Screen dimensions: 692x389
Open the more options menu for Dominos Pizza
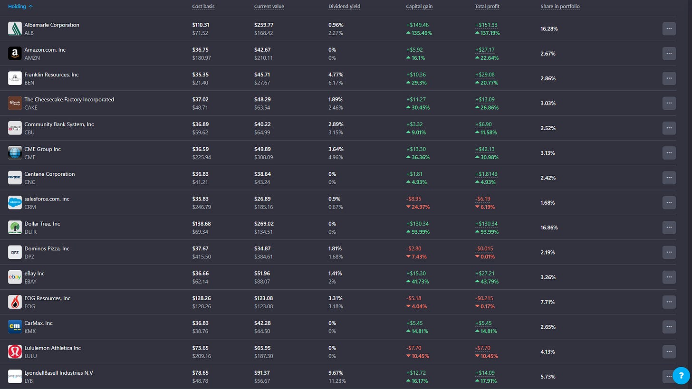pyautogui.click(x=669, y=252)
